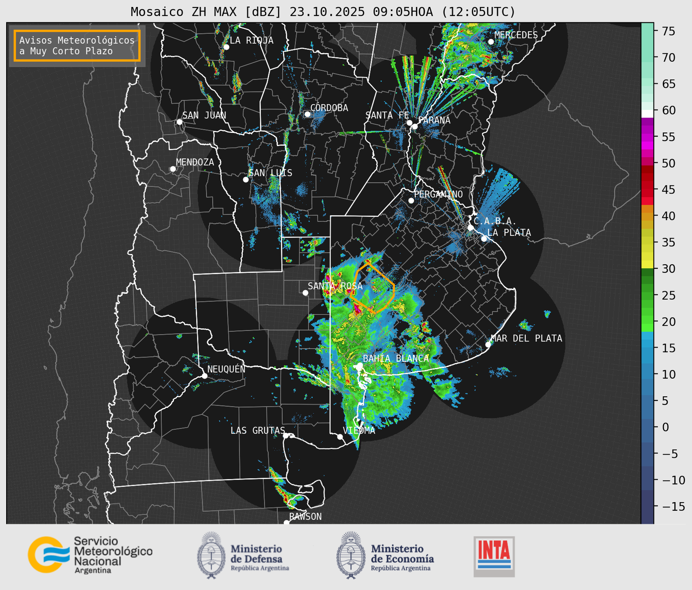Click the Servicio Meteorológico Nacional logo
Screen dimensions: 692x590
coord(89,555)
